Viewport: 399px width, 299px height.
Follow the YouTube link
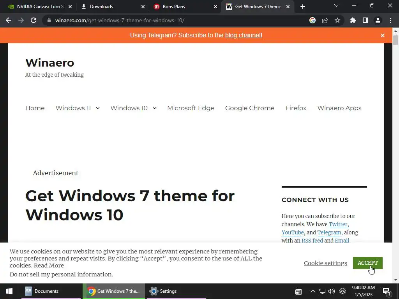pyautogui.click(x=293, y=232)
